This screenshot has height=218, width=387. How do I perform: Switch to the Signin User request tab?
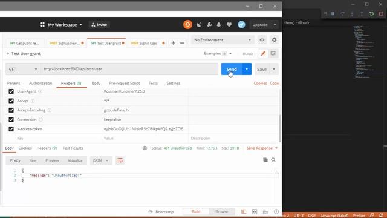click(147, 43)
